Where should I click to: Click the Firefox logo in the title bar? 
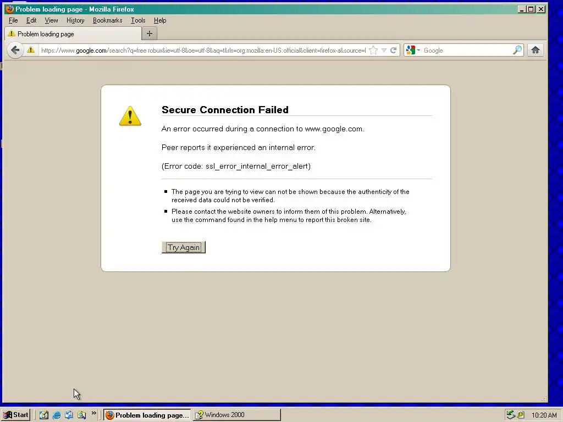point(10,9)
